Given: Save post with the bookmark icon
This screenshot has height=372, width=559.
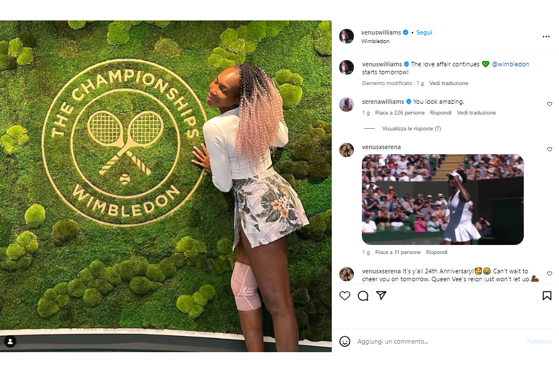Looking at the screenshot, I should tap(547, 296).
